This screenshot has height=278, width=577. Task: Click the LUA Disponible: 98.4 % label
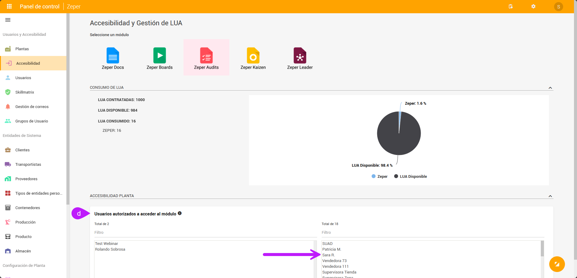click(372, 165)
